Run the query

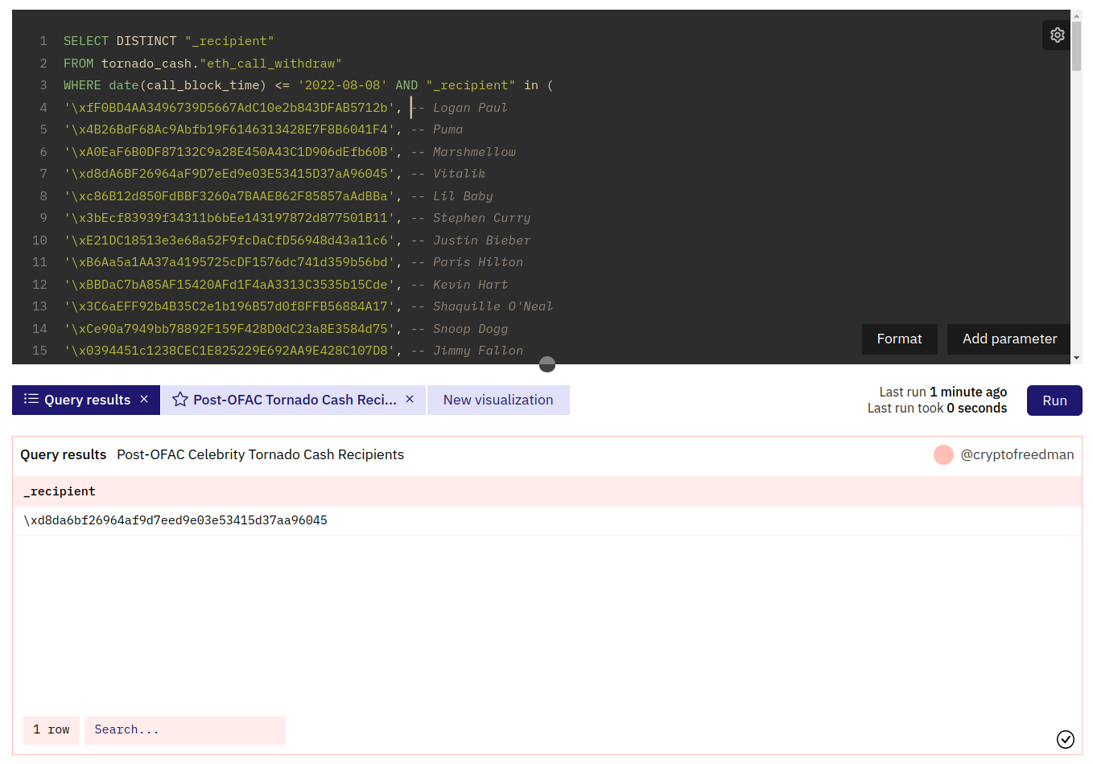pos(1054,400)
